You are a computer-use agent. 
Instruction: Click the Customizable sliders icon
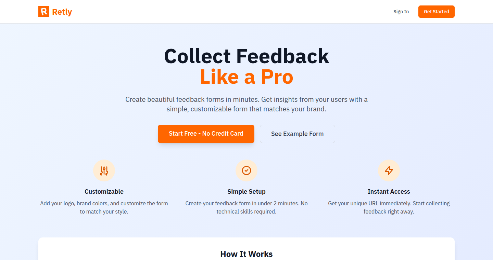104,170
